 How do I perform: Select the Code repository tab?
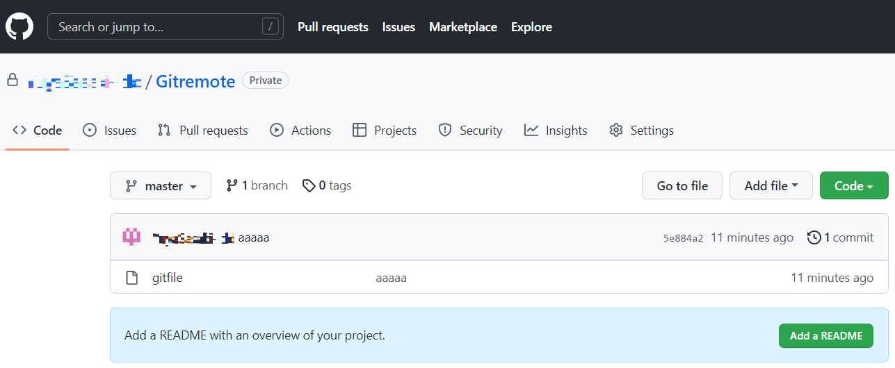(x=38, y=130)
